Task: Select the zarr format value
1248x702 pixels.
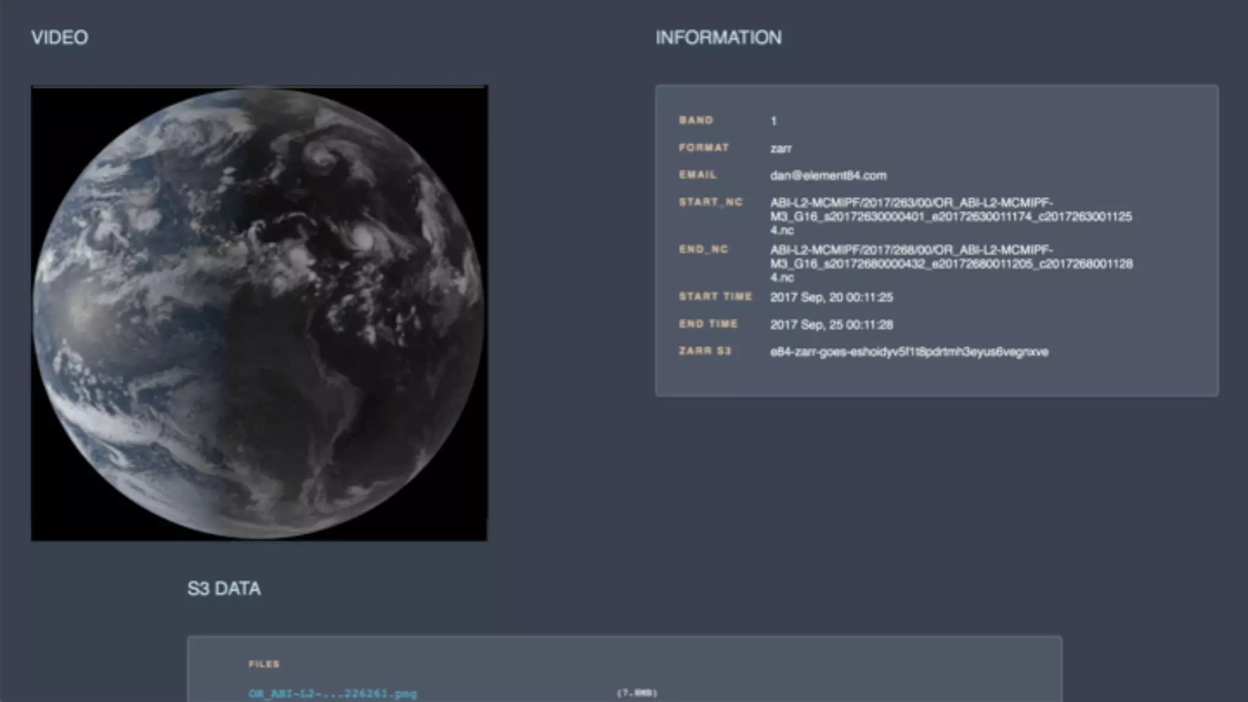Action: tap(781, 148)
